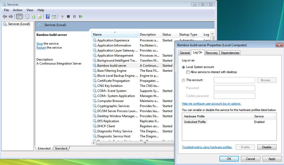Viewport: 284px width, 165px height.
Task: Click the OK button in Properties dialog
Action: [229, 159]
